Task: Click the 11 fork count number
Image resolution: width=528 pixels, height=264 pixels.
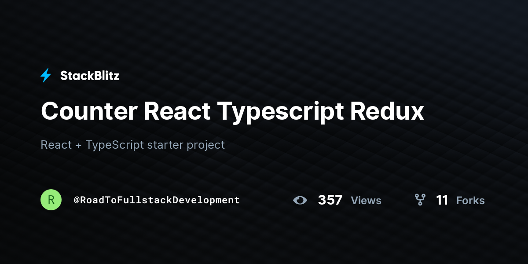Action: 442,200
